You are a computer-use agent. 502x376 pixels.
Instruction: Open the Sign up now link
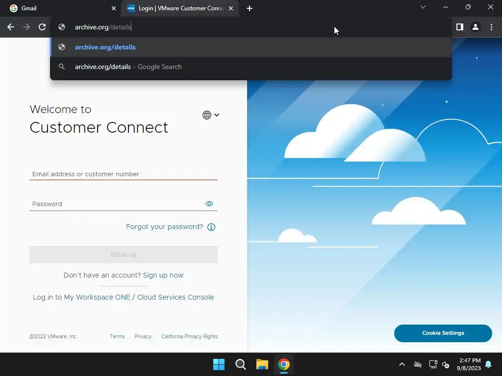pos(163,275)
